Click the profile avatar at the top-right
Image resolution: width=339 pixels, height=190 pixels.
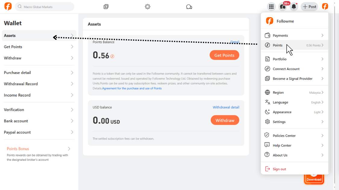pyautogui.click(x=325, y=6)
